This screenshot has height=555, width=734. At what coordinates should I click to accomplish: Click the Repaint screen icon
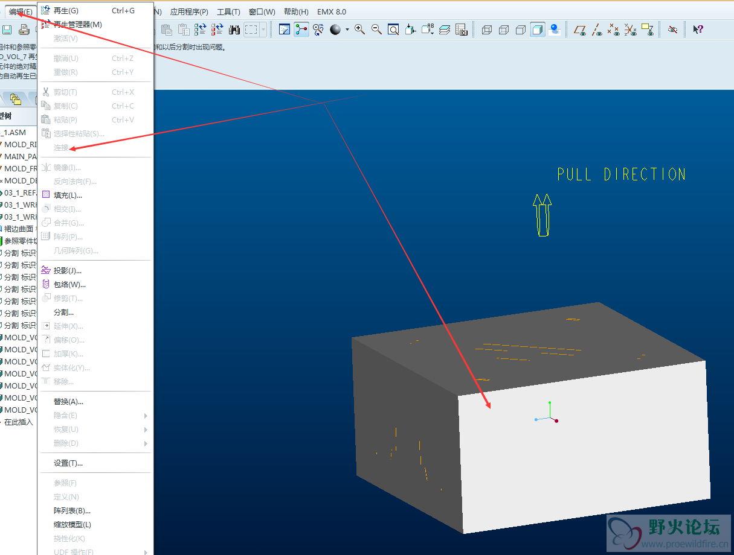pos(285,30)
